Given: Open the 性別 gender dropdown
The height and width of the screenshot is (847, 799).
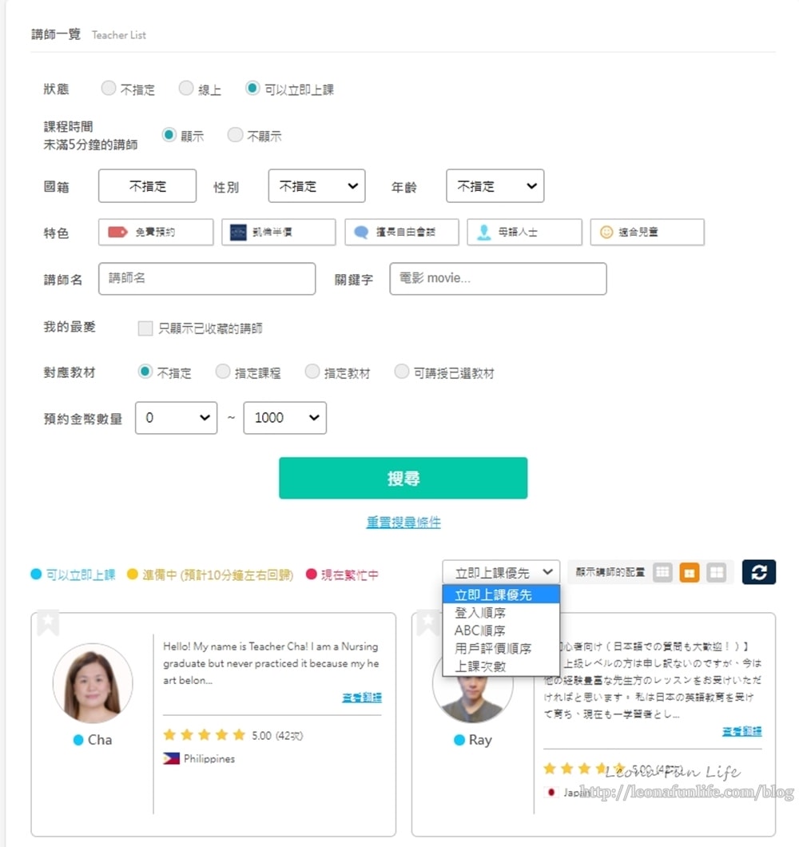Looking at the screenshot, I should (316, 186).
